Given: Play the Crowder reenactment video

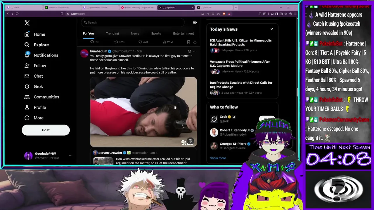Looking at the screenshot, I should click(x=143, y=112).
